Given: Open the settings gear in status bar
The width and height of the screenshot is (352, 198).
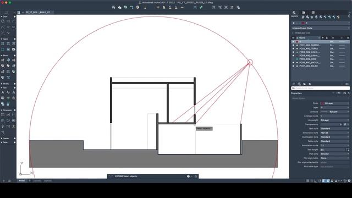Looking at the screenshot, I should point(349,181).
